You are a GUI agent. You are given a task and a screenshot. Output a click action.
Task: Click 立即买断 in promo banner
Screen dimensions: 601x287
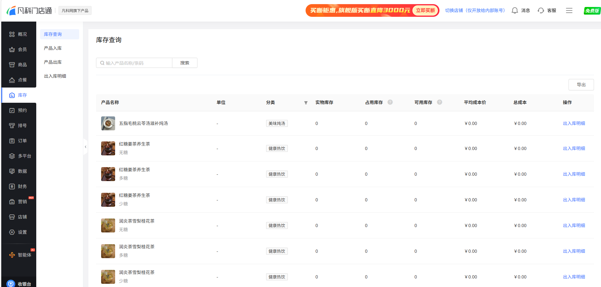[425, 10]
